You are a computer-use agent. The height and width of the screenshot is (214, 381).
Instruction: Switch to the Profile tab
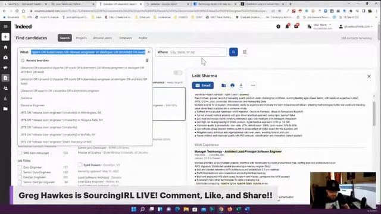[x=143, y=38]
